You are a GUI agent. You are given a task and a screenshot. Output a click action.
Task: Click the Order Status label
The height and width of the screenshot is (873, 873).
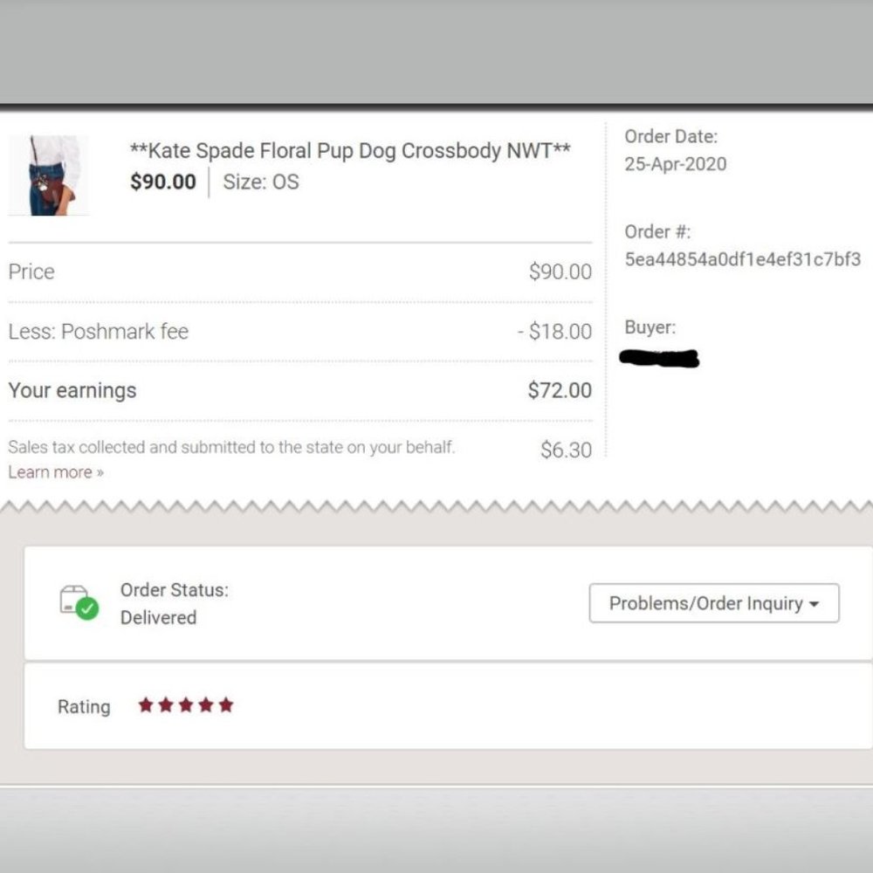click(175, 589)
